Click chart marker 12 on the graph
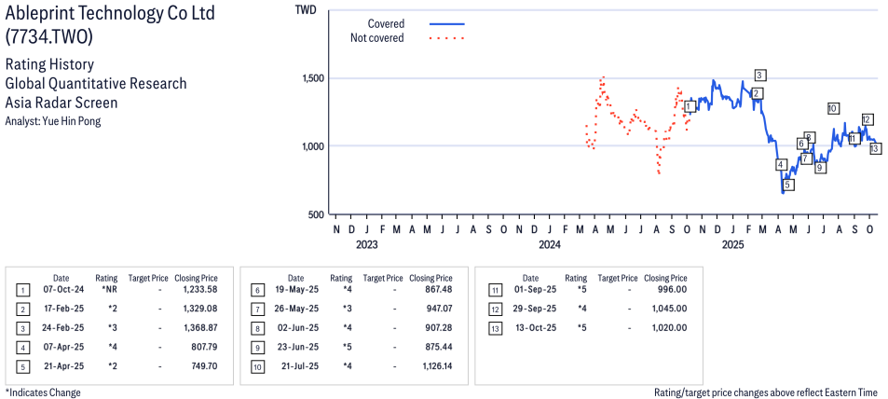This screenshot has height=399, width=888. tap(867, 119)
